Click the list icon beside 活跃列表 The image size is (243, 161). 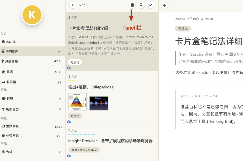[x=3, y=126]
